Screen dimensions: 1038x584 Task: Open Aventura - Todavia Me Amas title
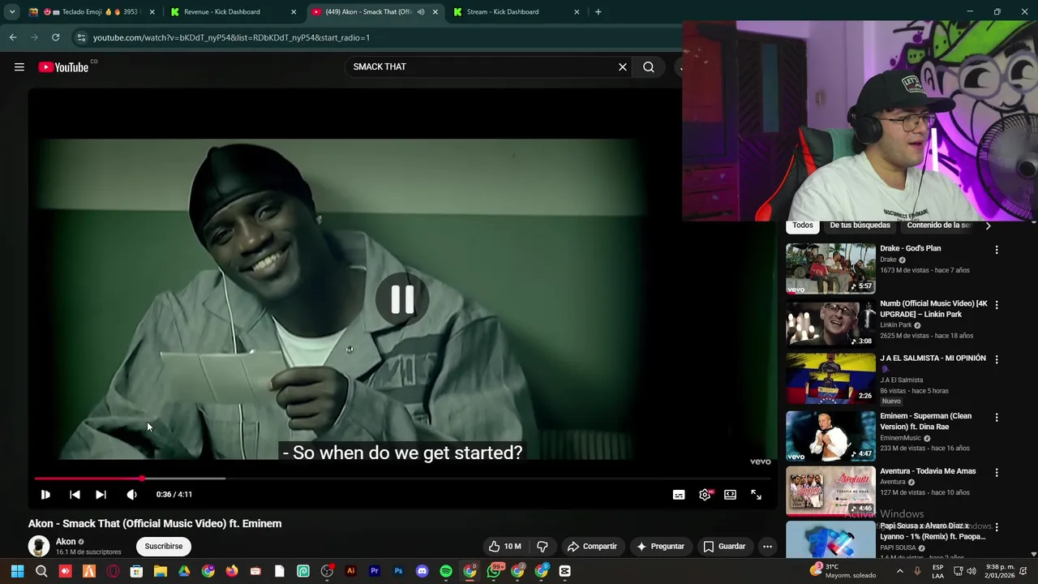point(928,471)
